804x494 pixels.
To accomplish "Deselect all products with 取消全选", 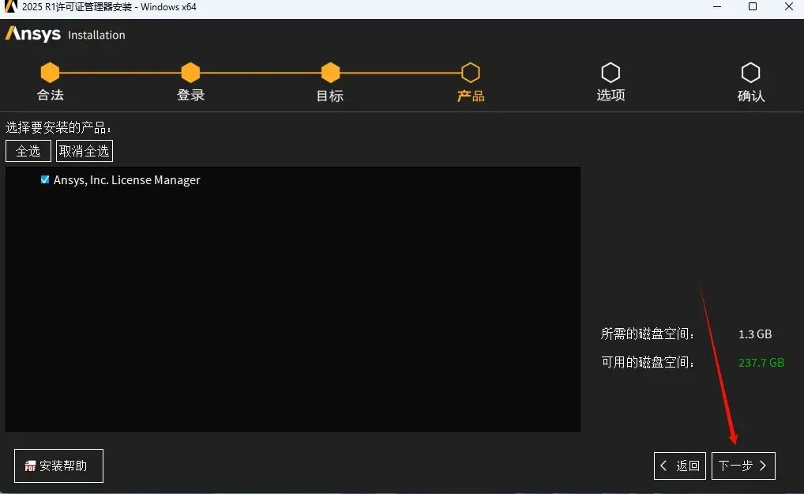I will (84, 151).
